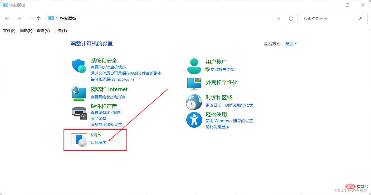Open the Programs disc icon
The image size is (371, 195).
coord(79,140)
